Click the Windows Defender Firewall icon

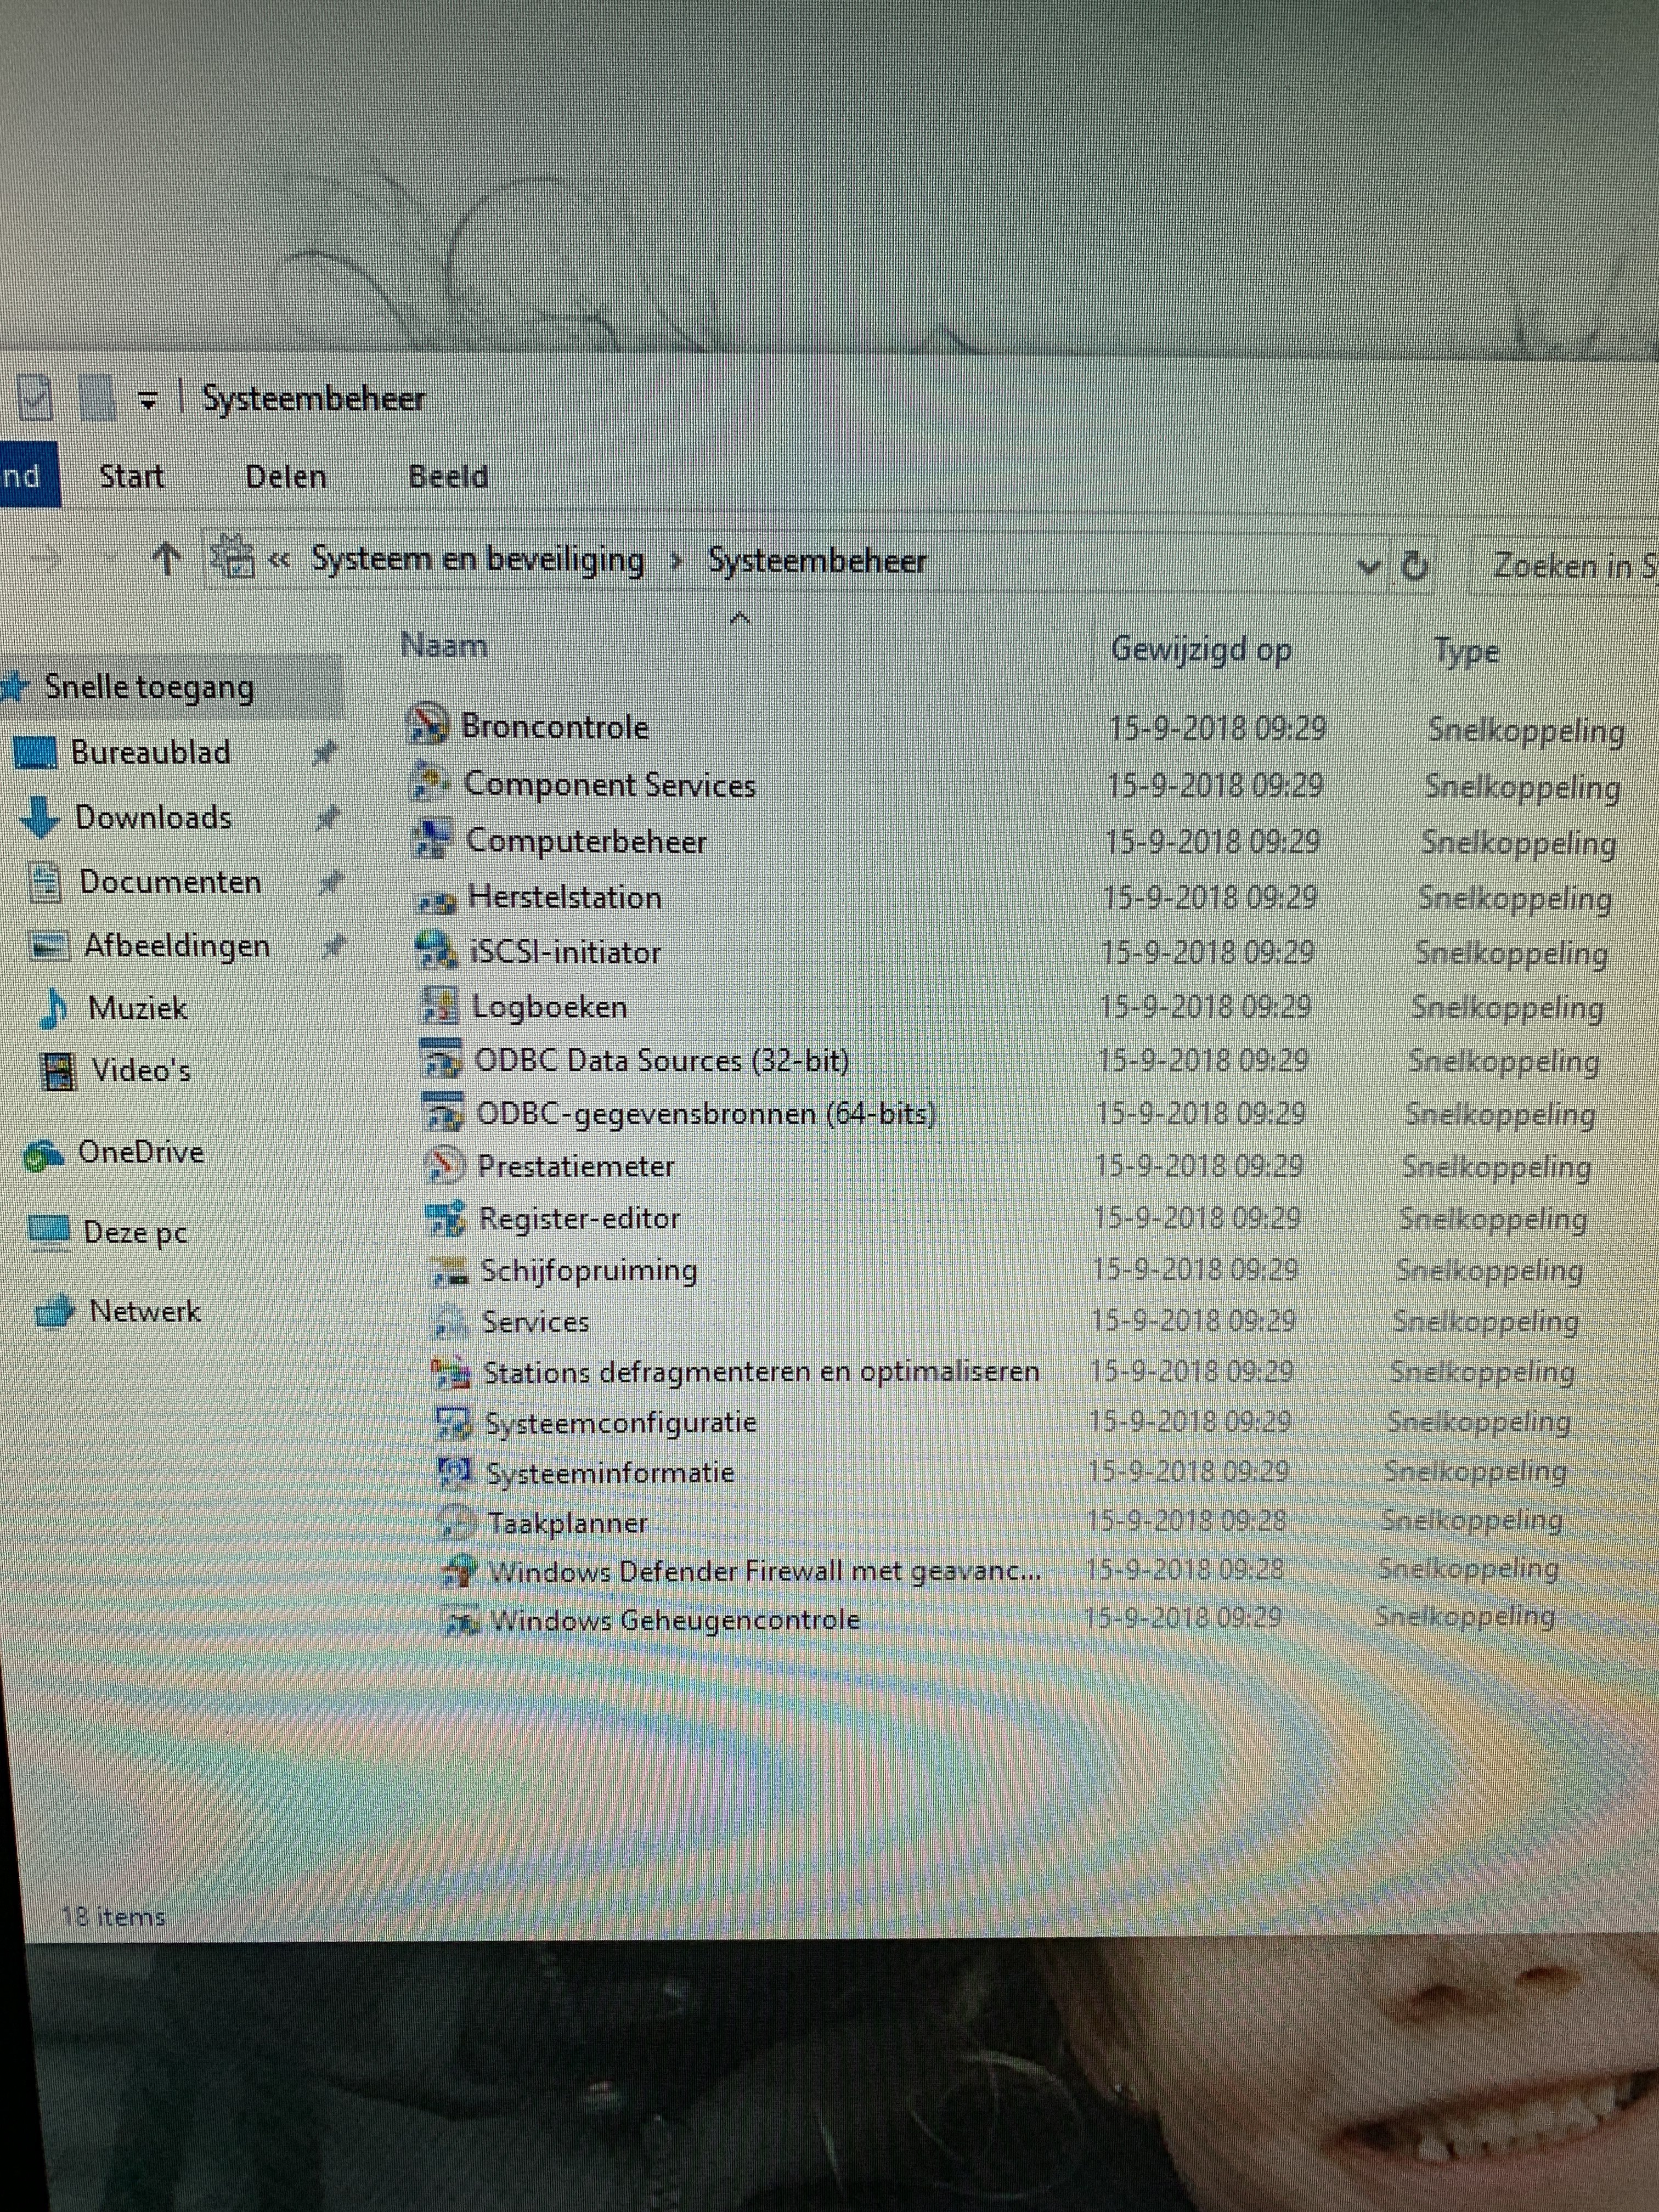tap(458, 1571)
